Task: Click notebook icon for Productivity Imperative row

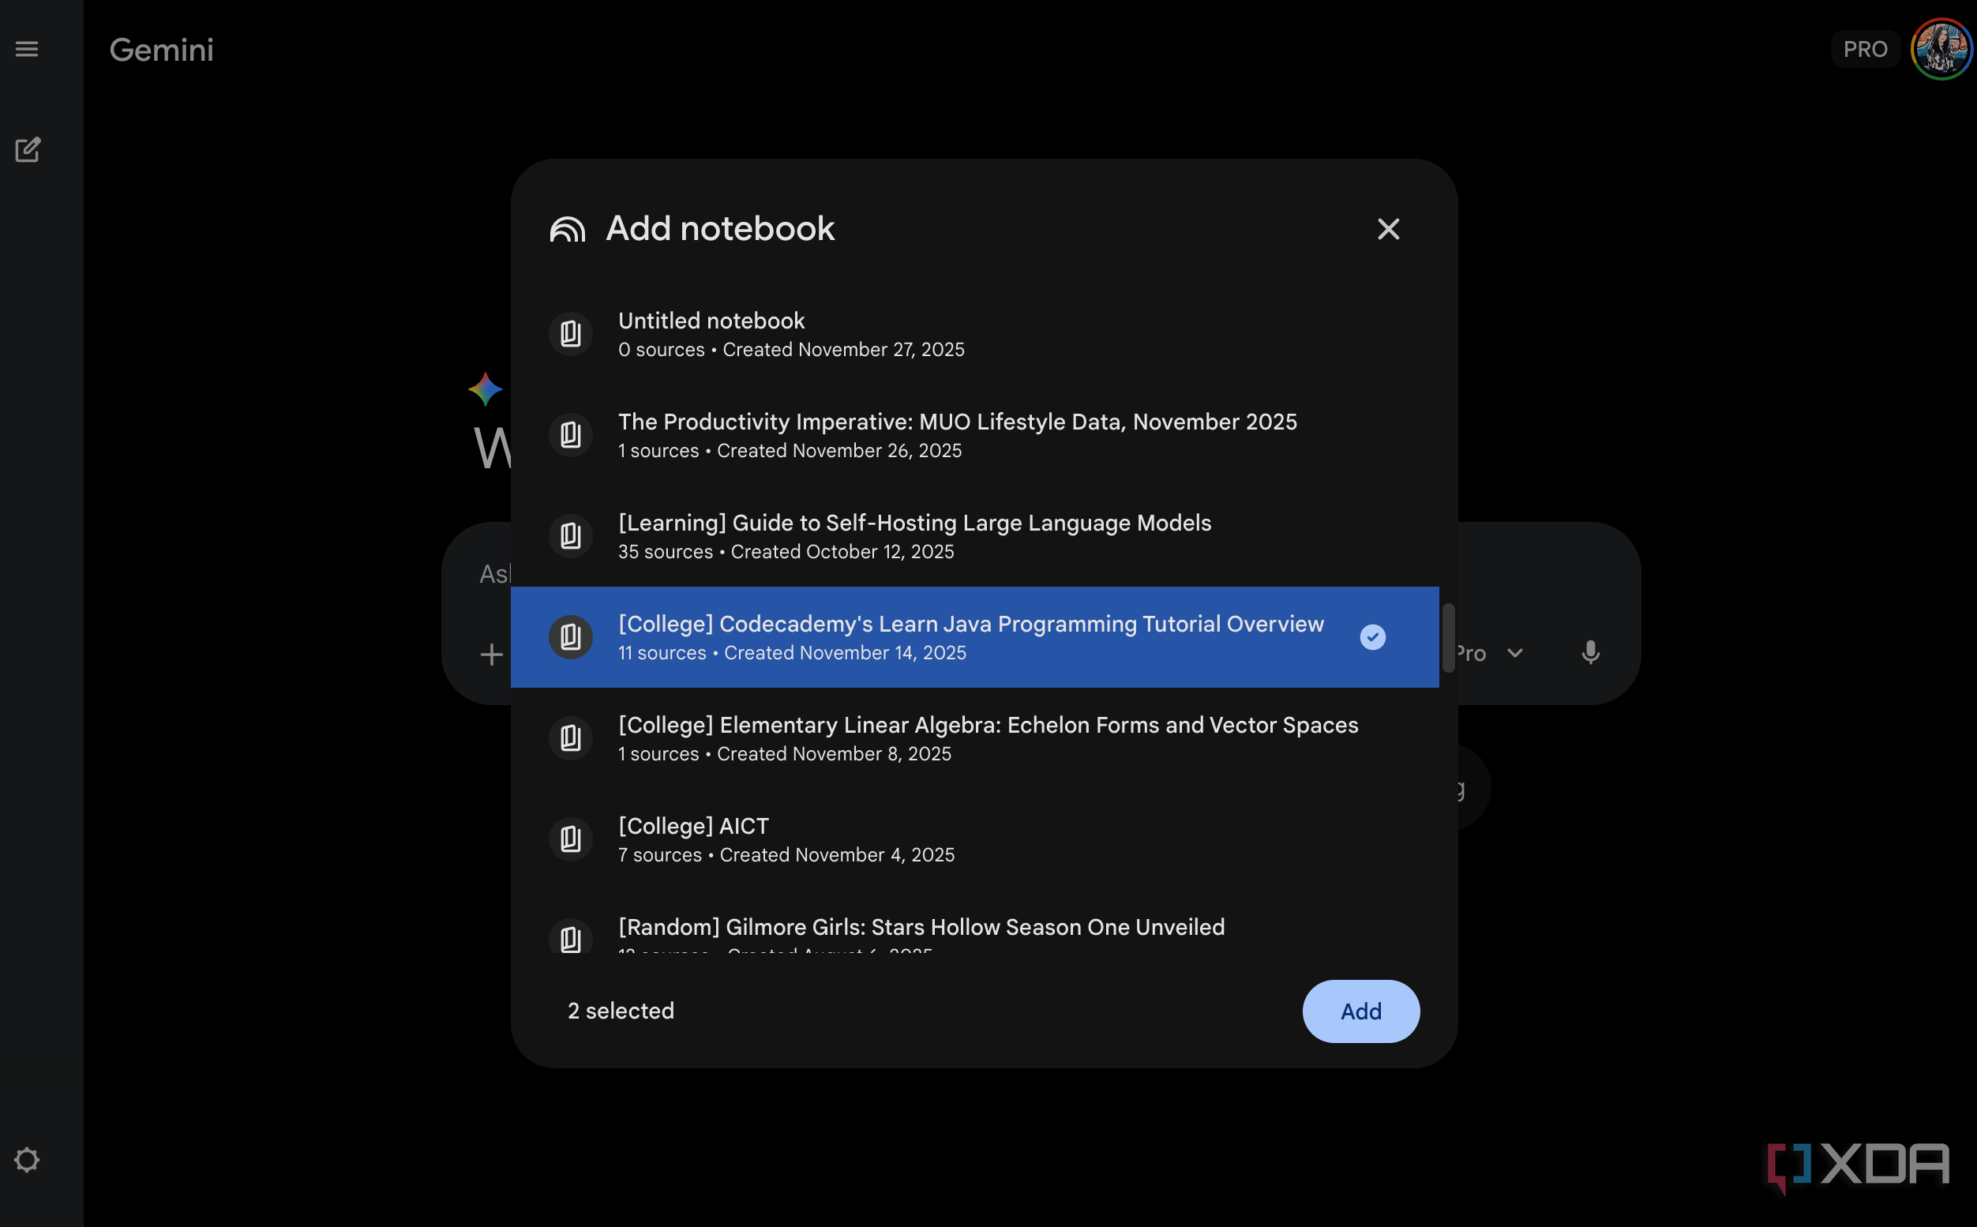Action: [570, 435]
